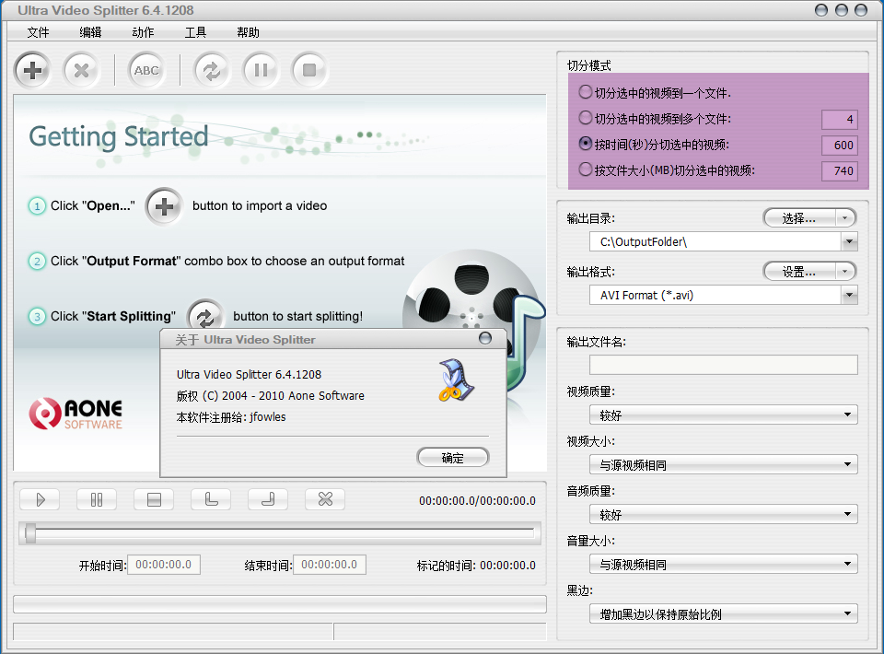Open the 文件 menu
The width and height of the screenshot is (884, 654).
tap(39, 32)
